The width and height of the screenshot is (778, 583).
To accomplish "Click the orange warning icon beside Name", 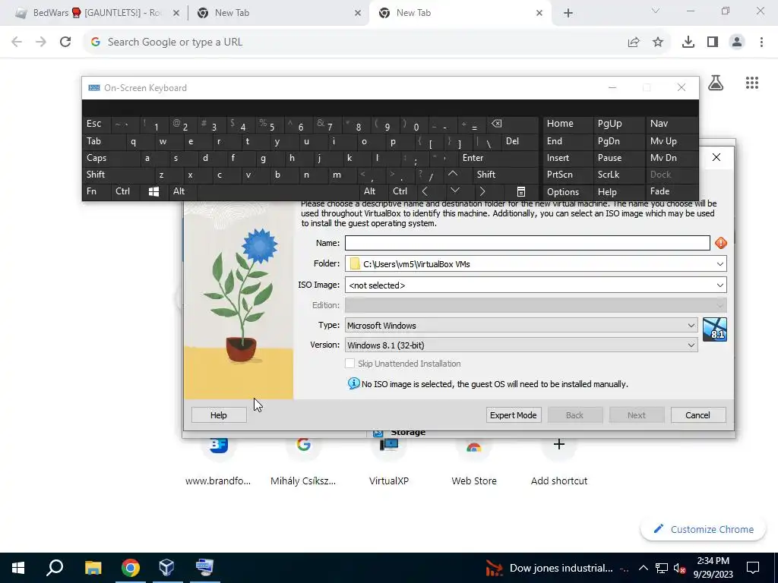I will click(721, 243).
